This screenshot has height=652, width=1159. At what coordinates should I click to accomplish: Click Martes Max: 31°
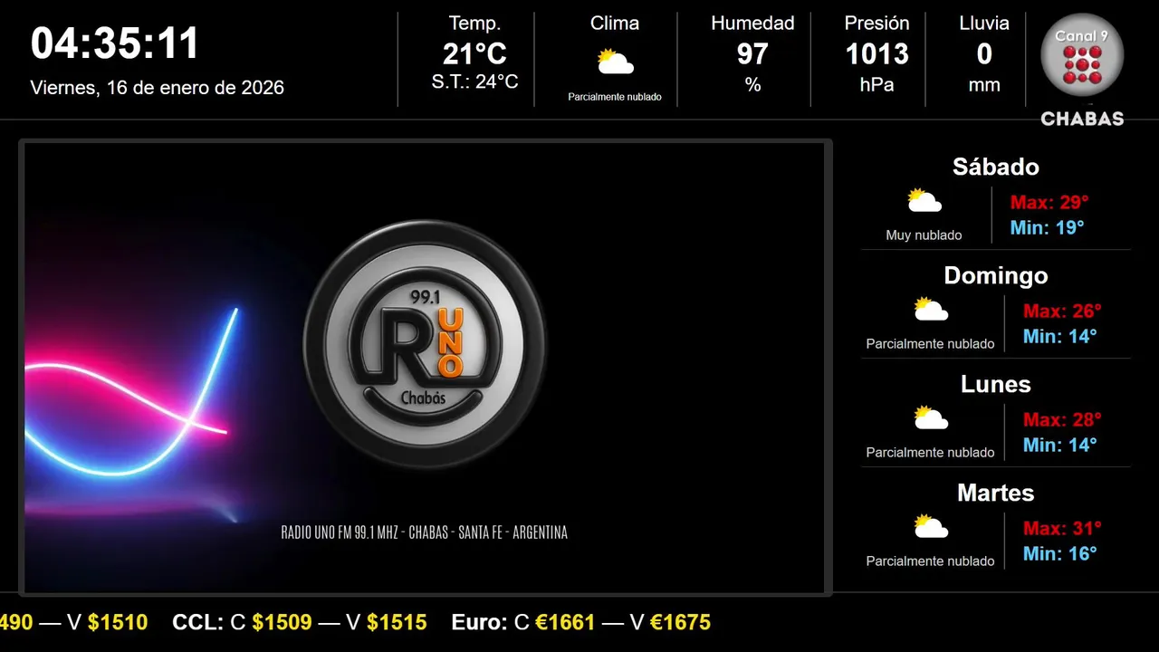[x=1062, y=528]
